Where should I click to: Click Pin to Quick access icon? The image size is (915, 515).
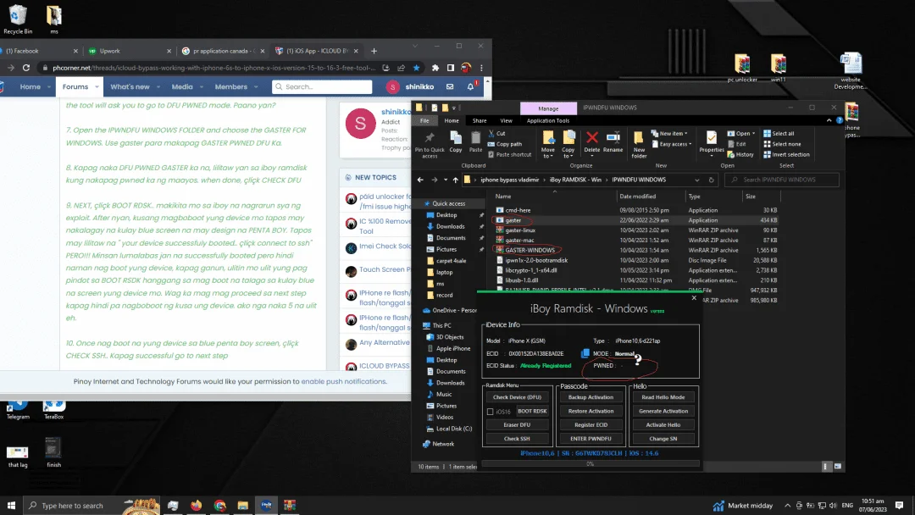tap(430, 138)
